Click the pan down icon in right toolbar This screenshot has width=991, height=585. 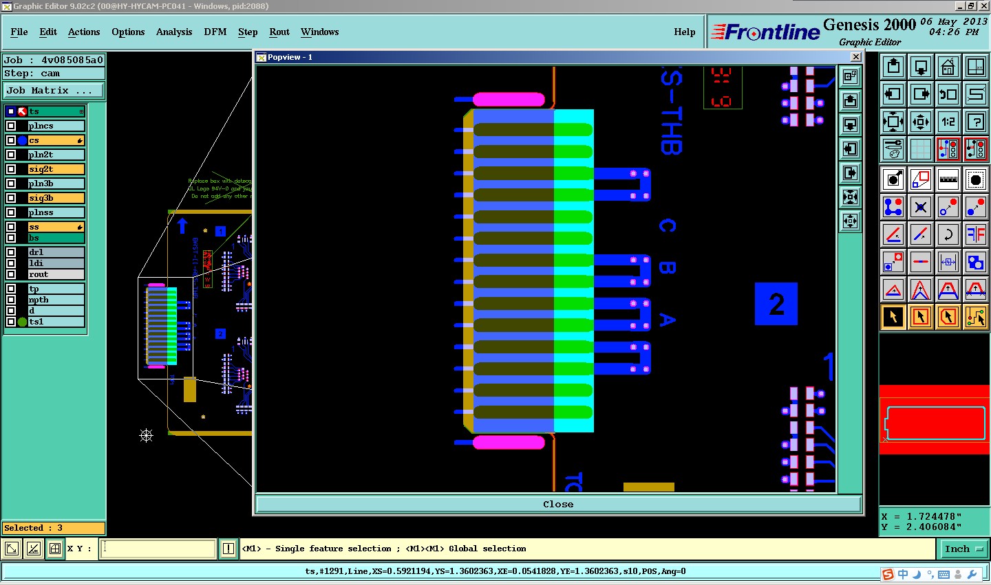(x=921, y=67)
